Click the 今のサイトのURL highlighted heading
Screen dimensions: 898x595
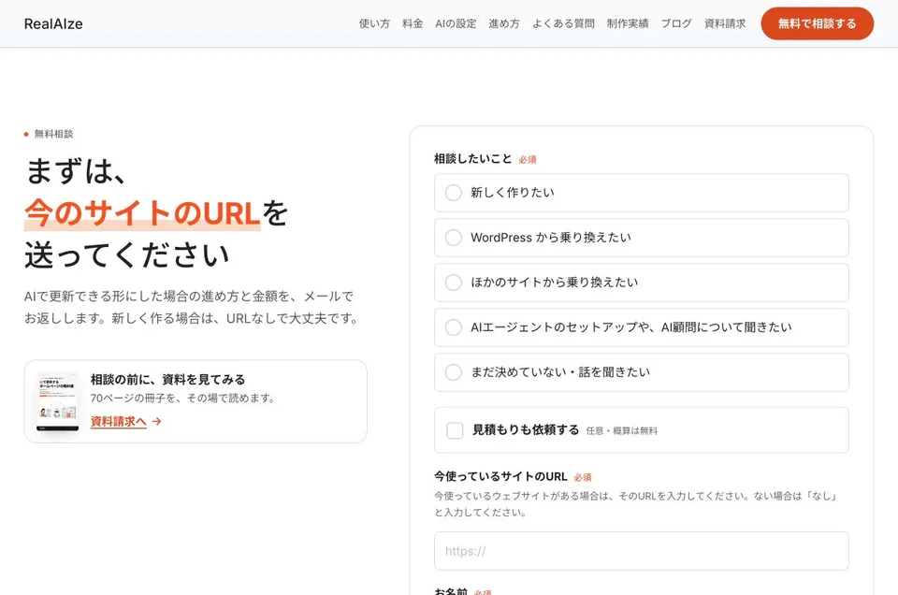tap(142, 213)
